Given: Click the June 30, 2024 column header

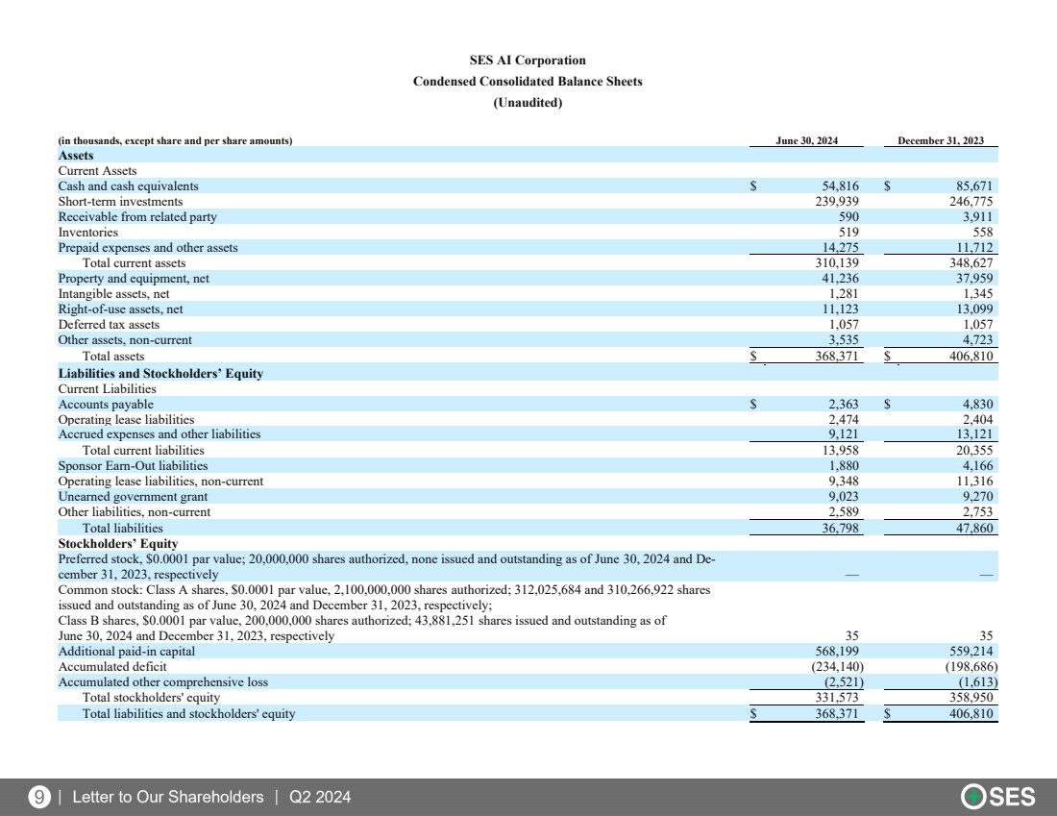Looking at the screenshot, I should [x=806, y=140].
